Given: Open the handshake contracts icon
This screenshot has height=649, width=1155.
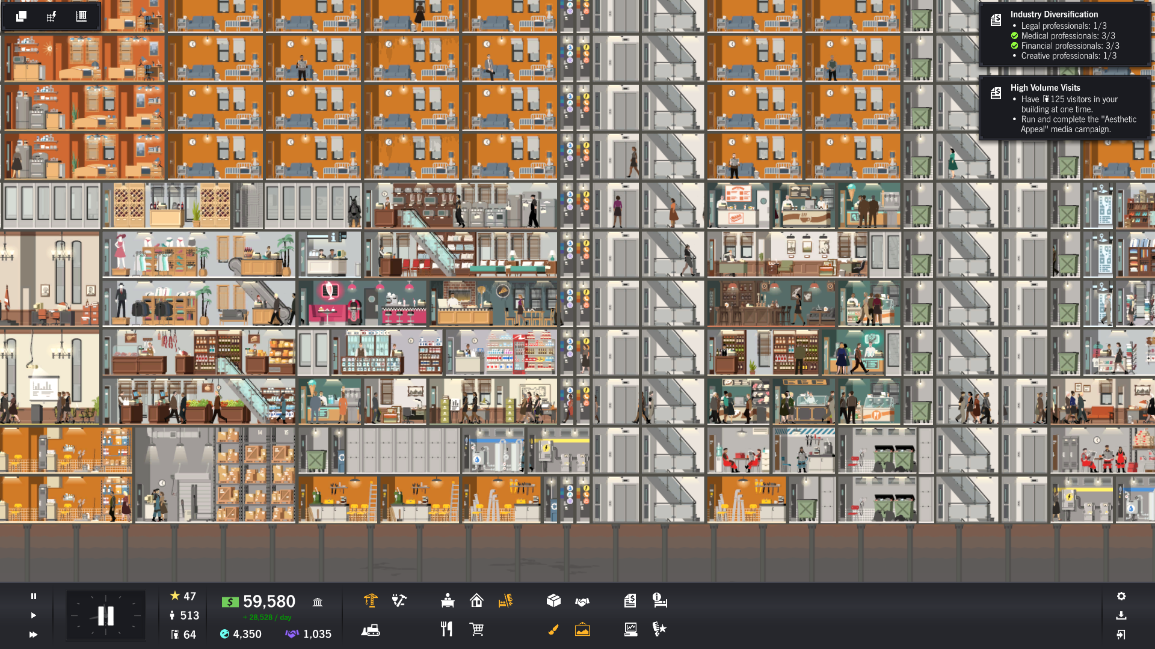Looking at the screenshot, I should click(x=582, y=601).
